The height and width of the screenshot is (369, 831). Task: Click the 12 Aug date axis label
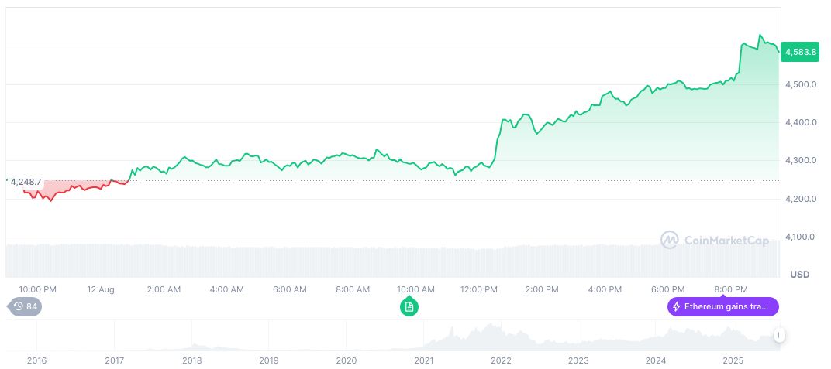[101, 289]
